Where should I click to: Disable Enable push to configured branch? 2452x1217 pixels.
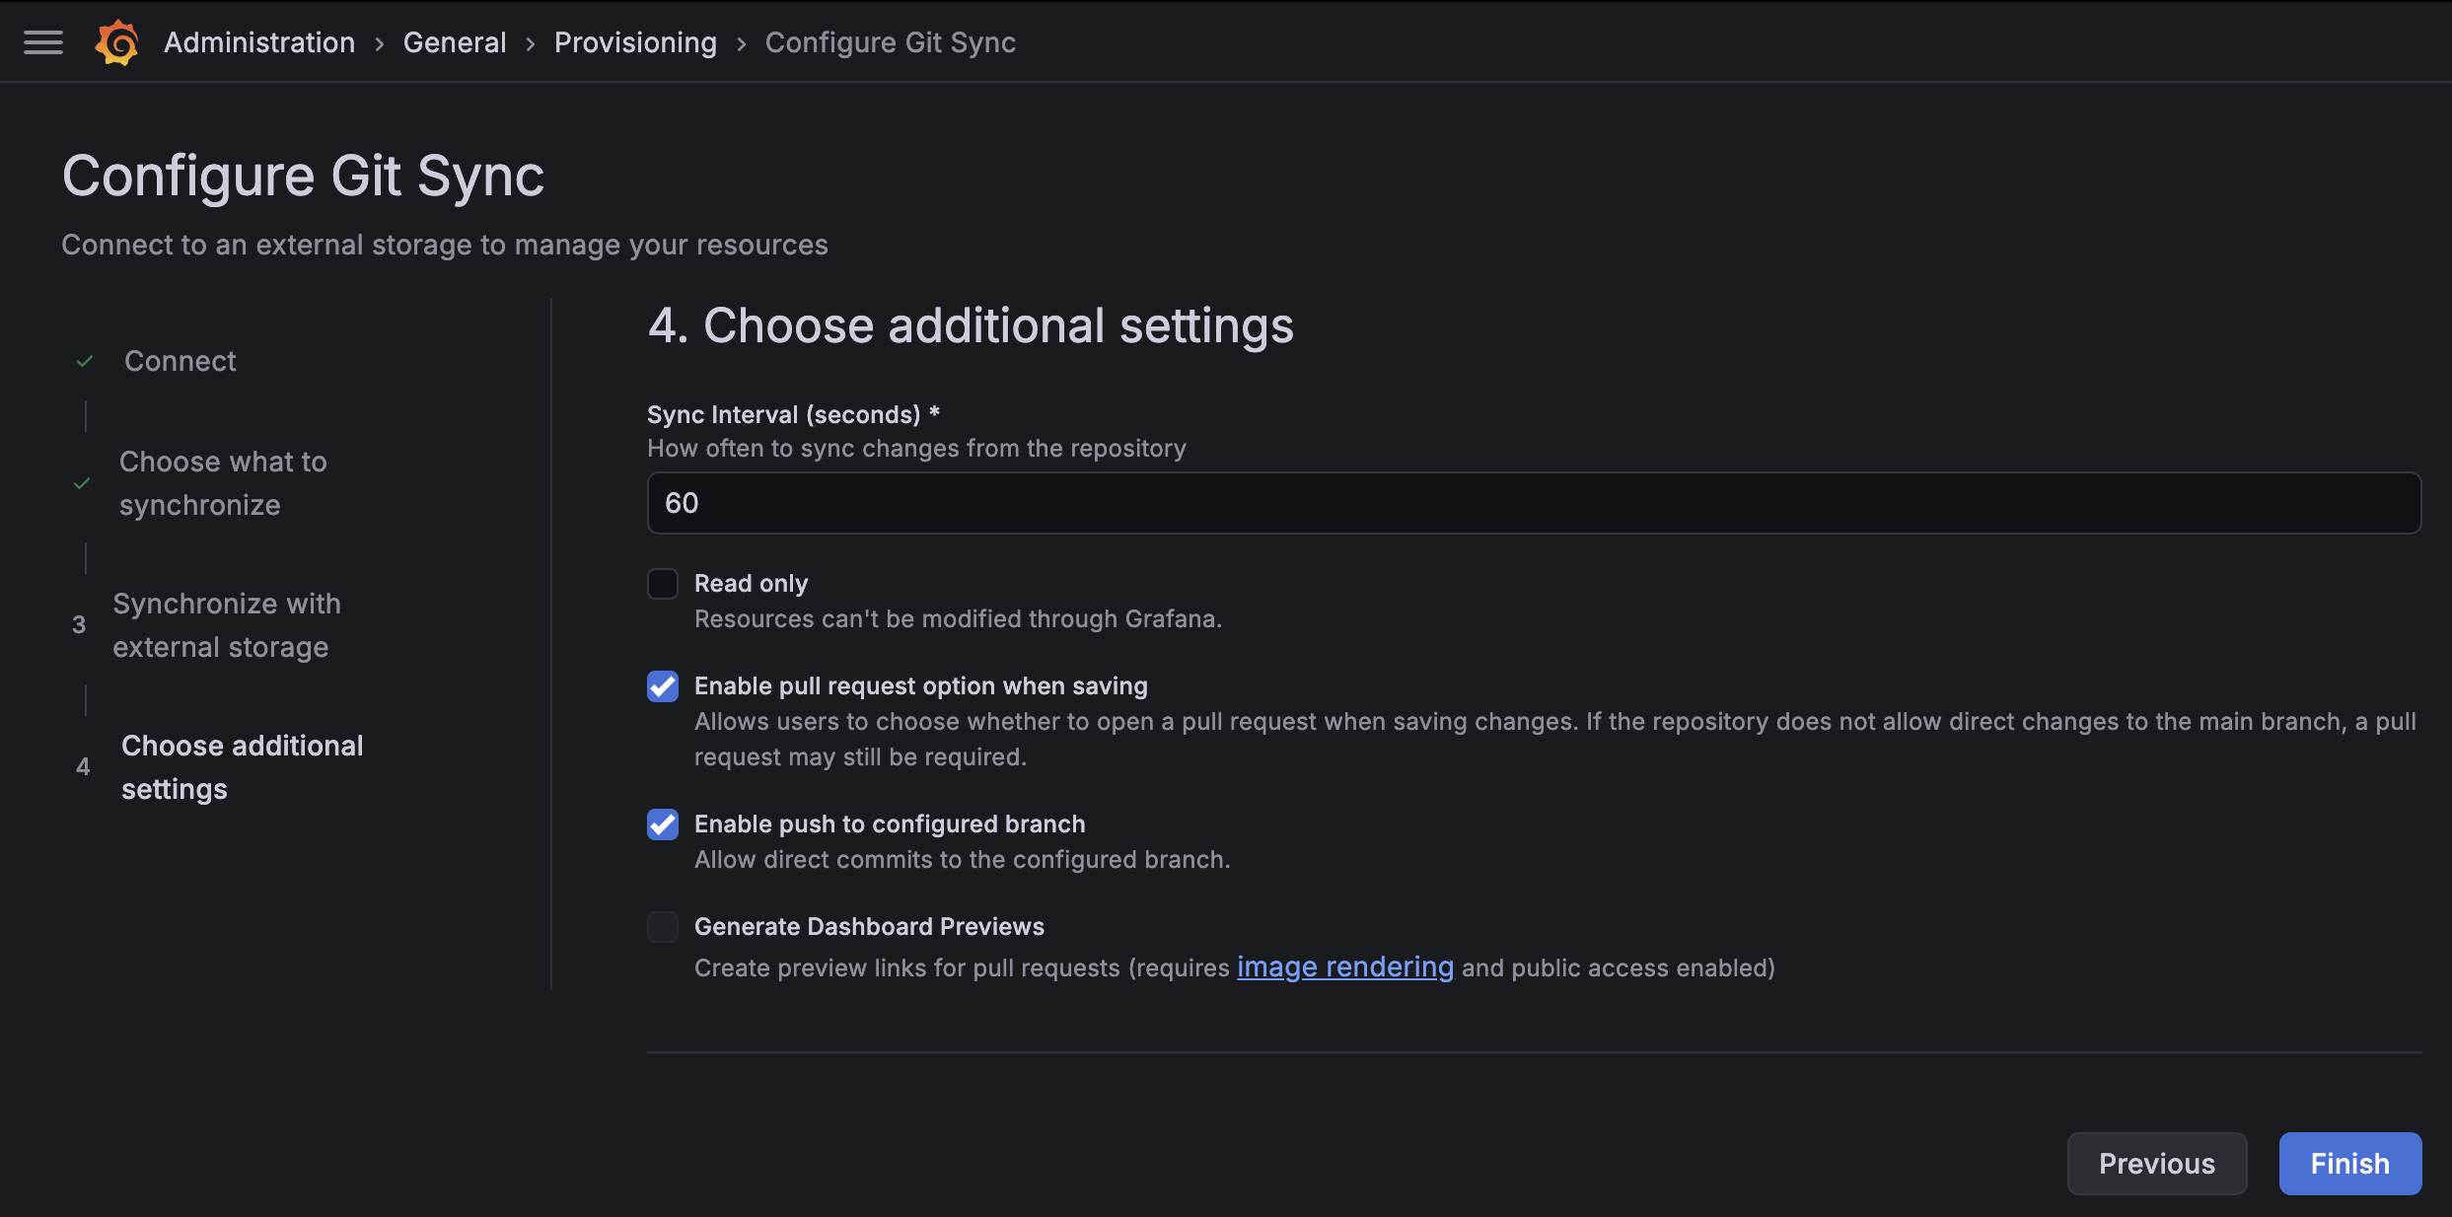(x=662, y=824)
